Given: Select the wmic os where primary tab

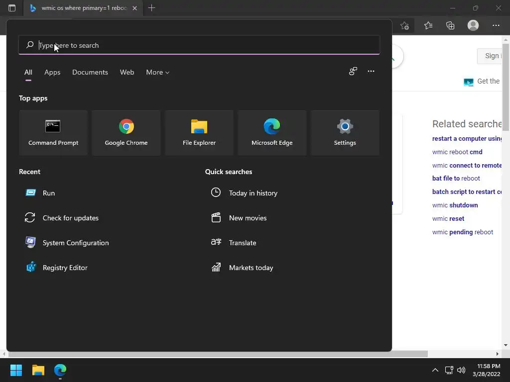Looking at the screenshot, I should click(x=83, y=8).
